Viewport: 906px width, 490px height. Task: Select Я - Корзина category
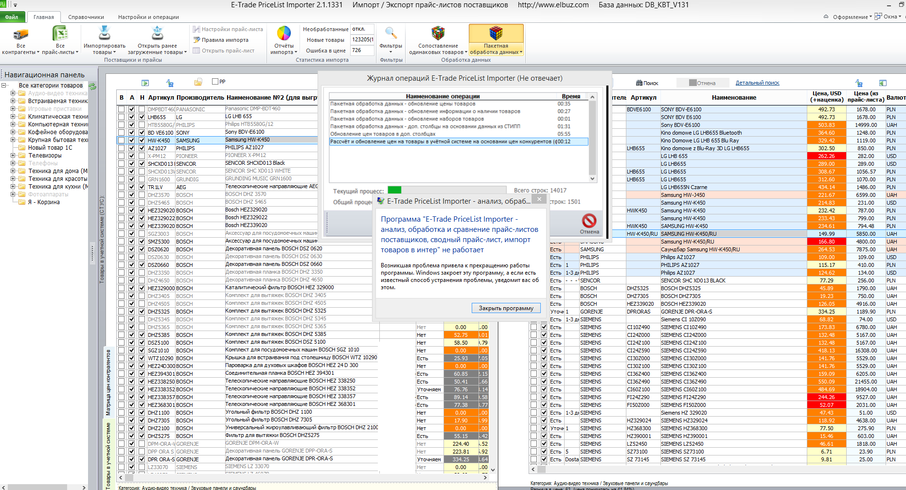(x=44, y=202)
